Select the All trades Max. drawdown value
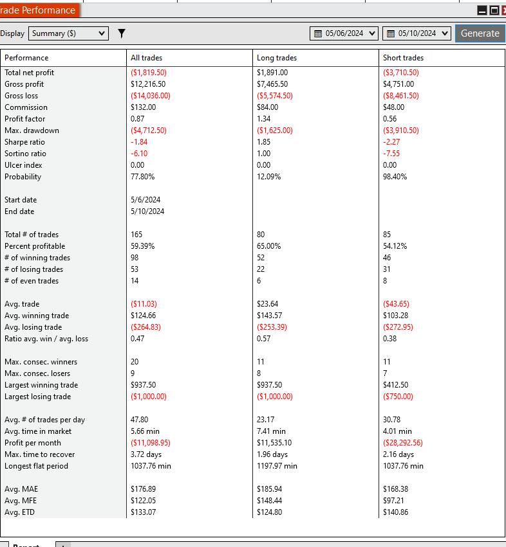Image resolution: width=506 pixels, height=547 pixels. pos(149,130)
